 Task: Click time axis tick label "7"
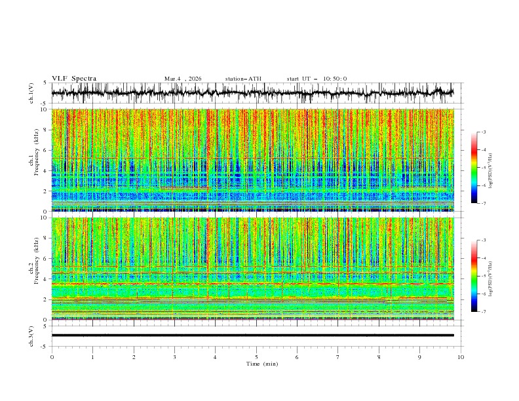click(338, 357)
